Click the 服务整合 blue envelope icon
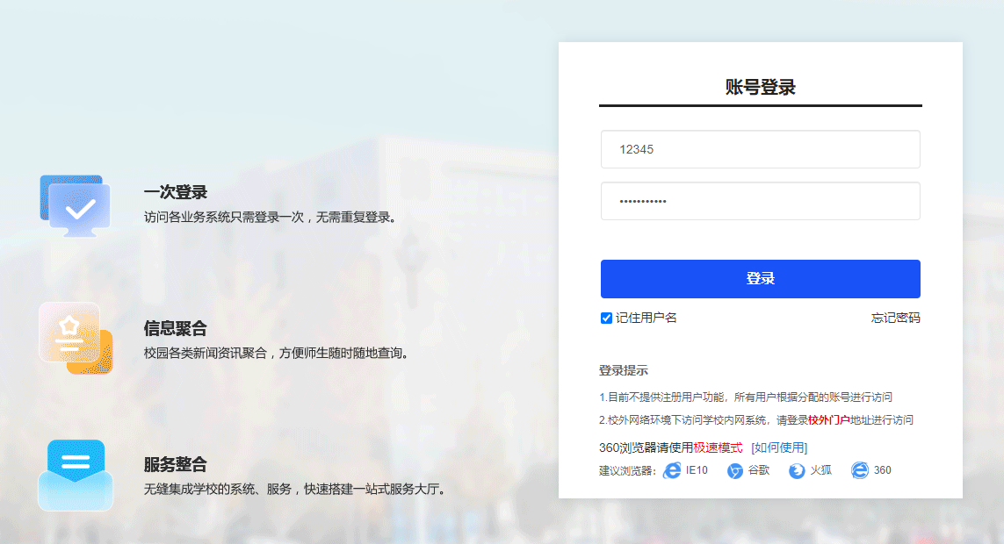1004x544 pixels. pos(75,474)
